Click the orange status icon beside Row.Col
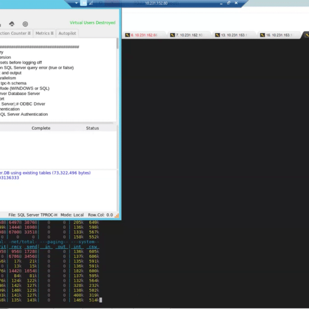The width and height of the screenshot is (309, 309). (x=117, y=216)
